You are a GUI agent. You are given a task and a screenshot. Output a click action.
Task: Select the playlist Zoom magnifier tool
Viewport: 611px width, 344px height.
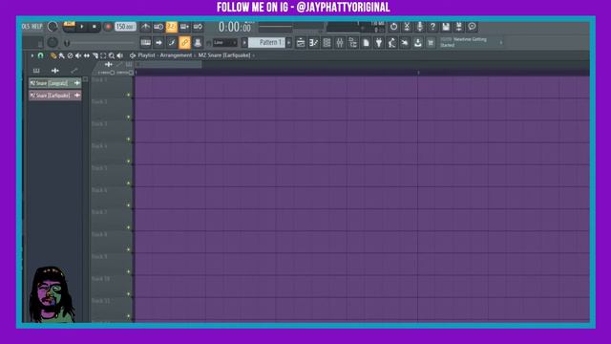112,55
